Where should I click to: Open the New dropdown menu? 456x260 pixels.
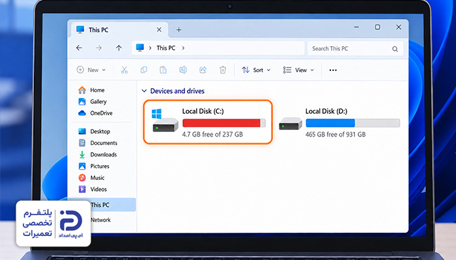[91, 70]
